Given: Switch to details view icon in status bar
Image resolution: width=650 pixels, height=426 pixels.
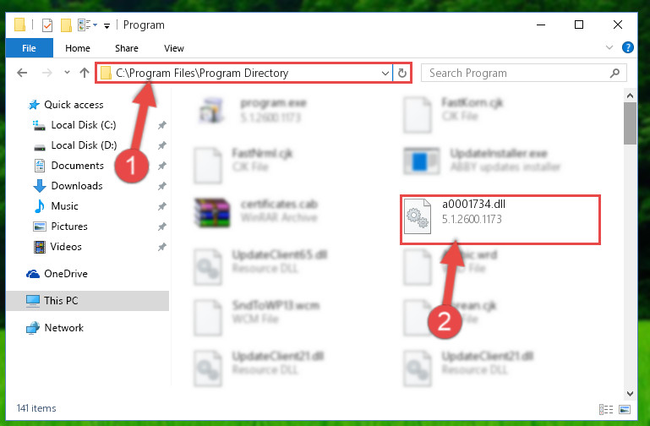Looking at the screenshot, I should (606, 409).
